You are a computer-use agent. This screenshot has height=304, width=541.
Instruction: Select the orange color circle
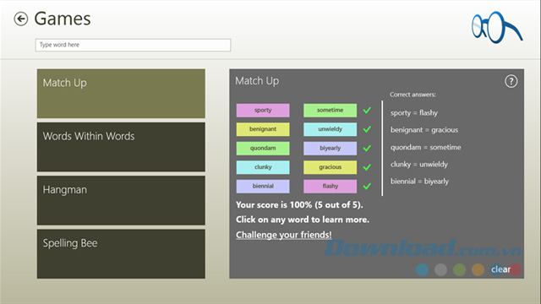pyautogui.click(x=478, y=269)
